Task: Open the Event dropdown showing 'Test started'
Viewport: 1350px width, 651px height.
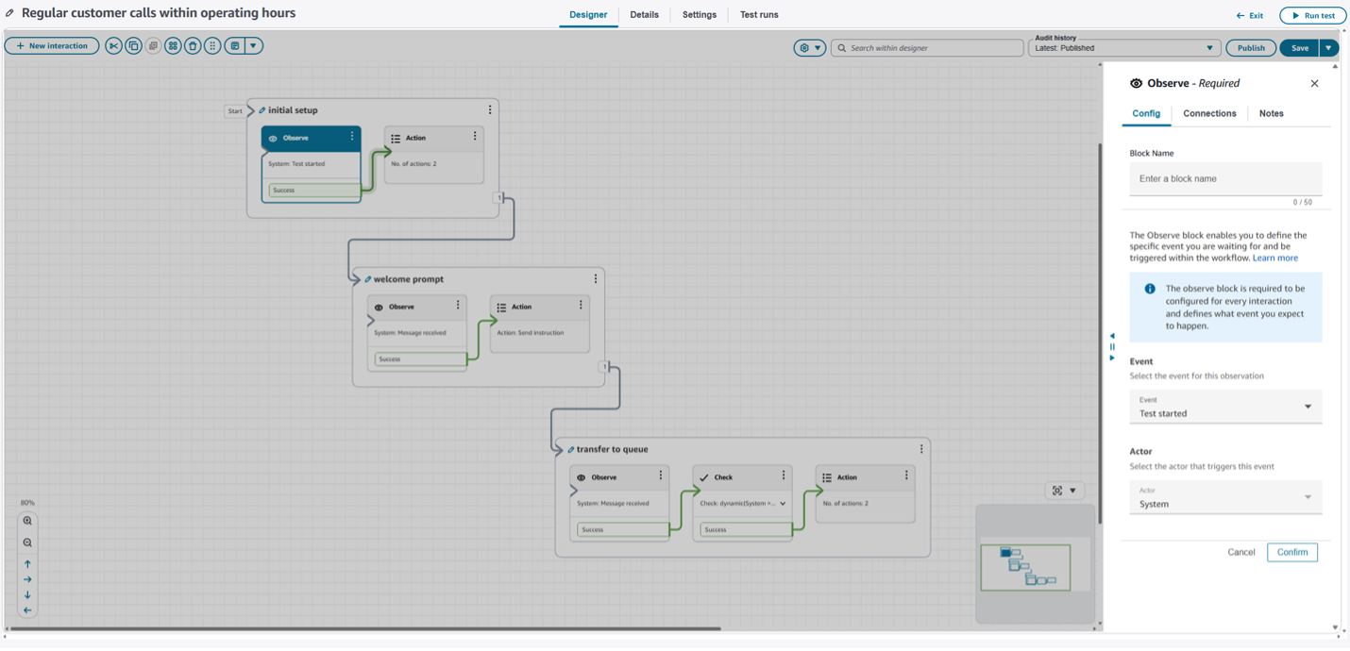Action: 1224,408
